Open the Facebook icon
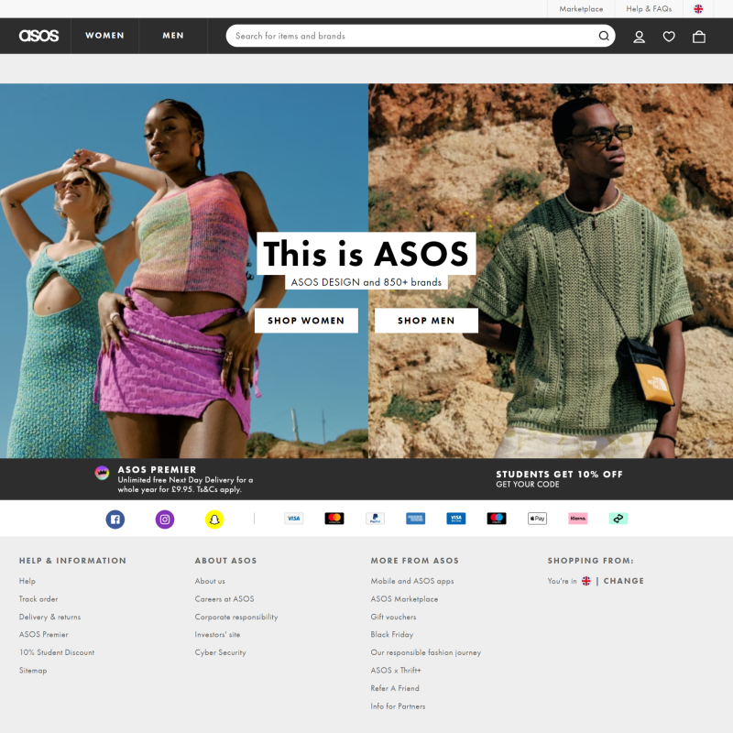 115,520
